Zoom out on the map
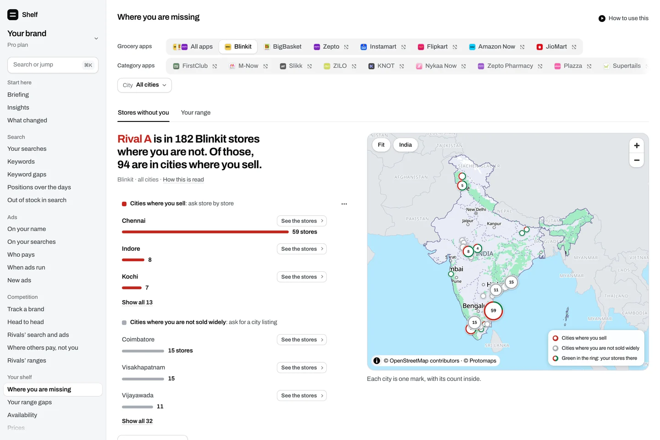This screenshot has width=660, height=440. (x=637, y=160)
